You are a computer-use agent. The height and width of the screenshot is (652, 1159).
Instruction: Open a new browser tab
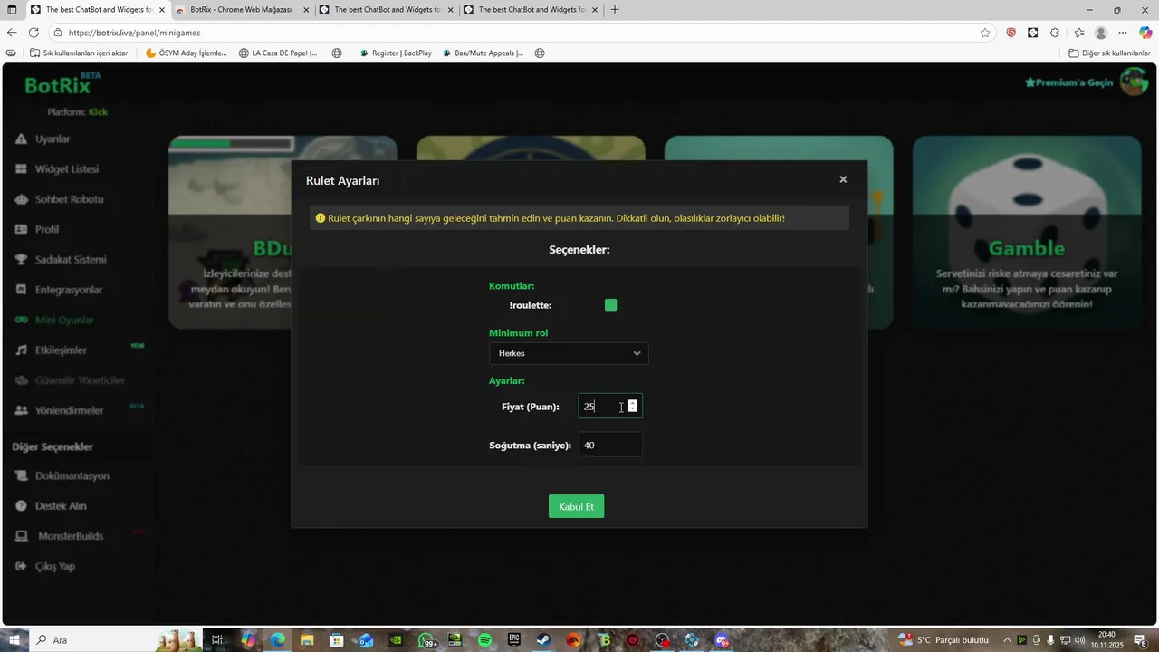615,10
